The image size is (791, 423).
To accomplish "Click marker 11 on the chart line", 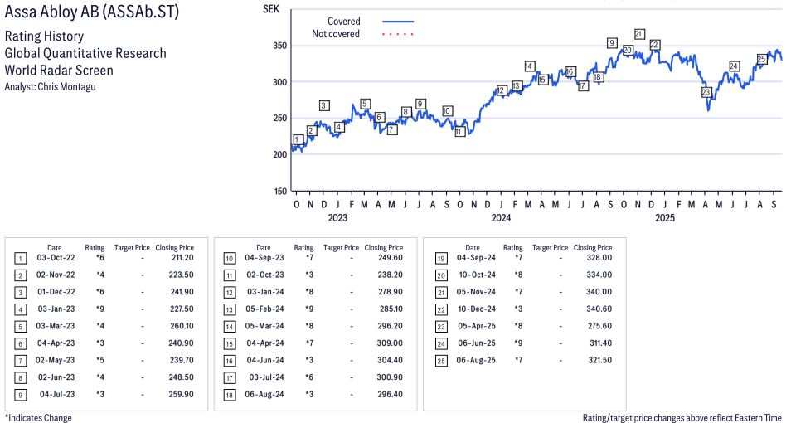I will pos(459,132).
